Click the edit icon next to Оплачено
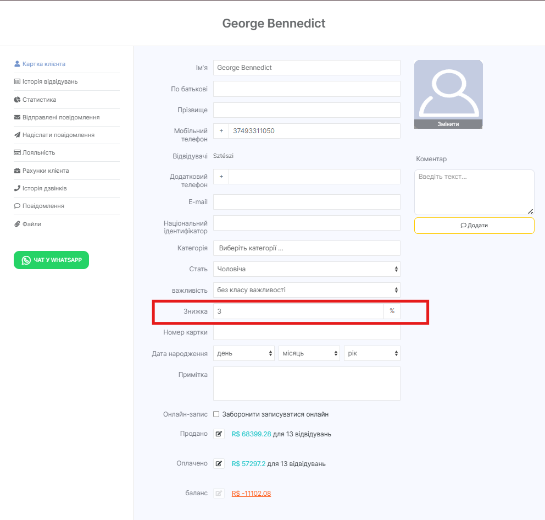This screenshot has height=520, width=545. [x=219, y=463]
